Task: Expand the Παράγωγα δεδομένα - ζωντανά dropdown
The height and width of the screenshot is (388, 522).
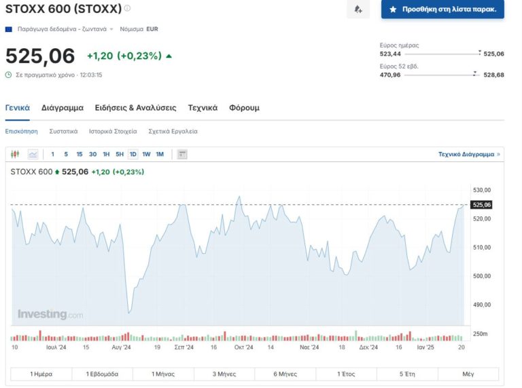Action: pyautogui.click(x=111, y=30)
